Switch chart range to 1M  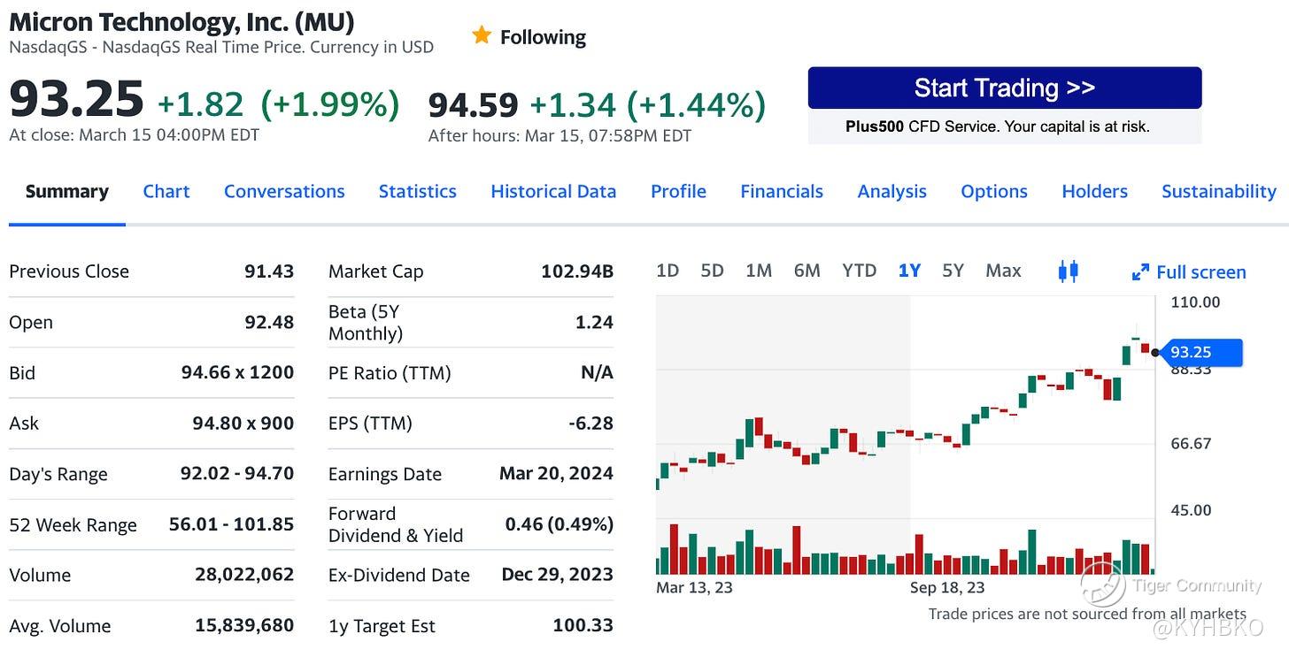[x=759, y=271]
